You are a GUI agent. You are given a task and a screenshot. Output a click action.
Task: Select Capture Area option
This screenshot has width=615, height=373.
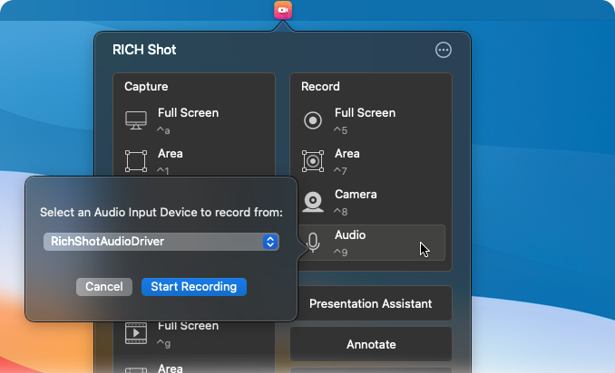tap(194, 160)
